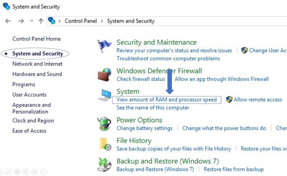Click the address bar root location icon
This screenshot has width=287, height=176.
(x=52, y=21)
